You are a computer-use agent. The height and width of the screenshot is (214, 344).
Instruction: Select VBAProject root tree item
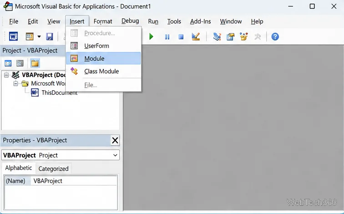[x=43, y=75]
